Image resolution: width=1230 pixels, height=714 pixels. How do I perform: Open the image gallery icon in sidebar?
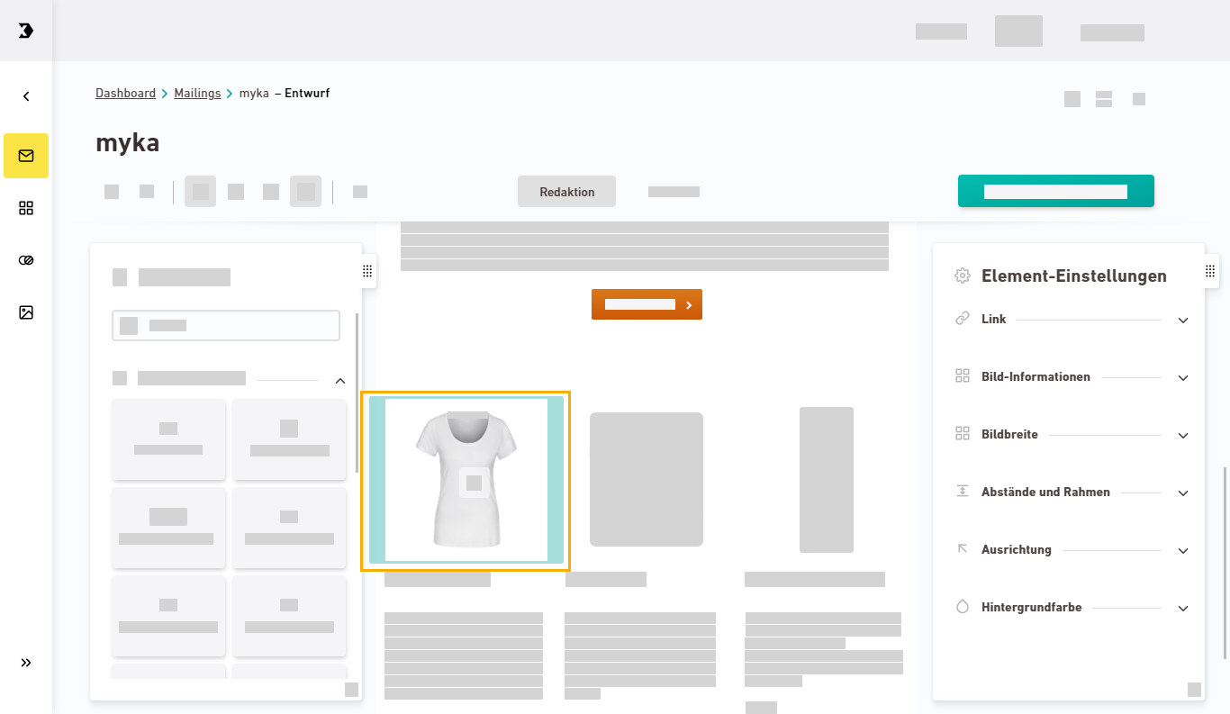(x=26, y=312)
